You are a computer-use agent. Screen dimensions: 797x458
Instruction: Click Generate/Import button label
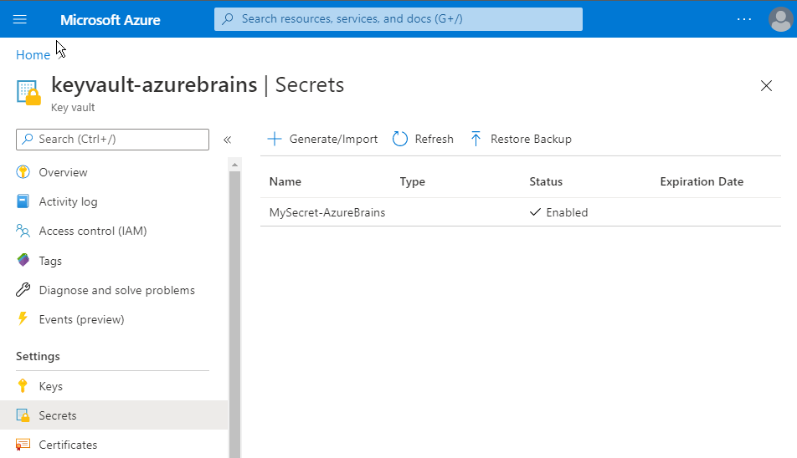pos(333,139)
